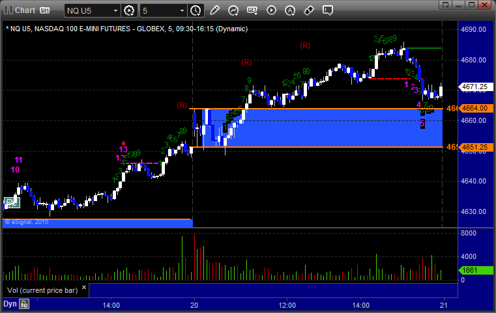Maximize the chart window
The height and width of the screenshot is (313, 496).
[x=471, y=5]
